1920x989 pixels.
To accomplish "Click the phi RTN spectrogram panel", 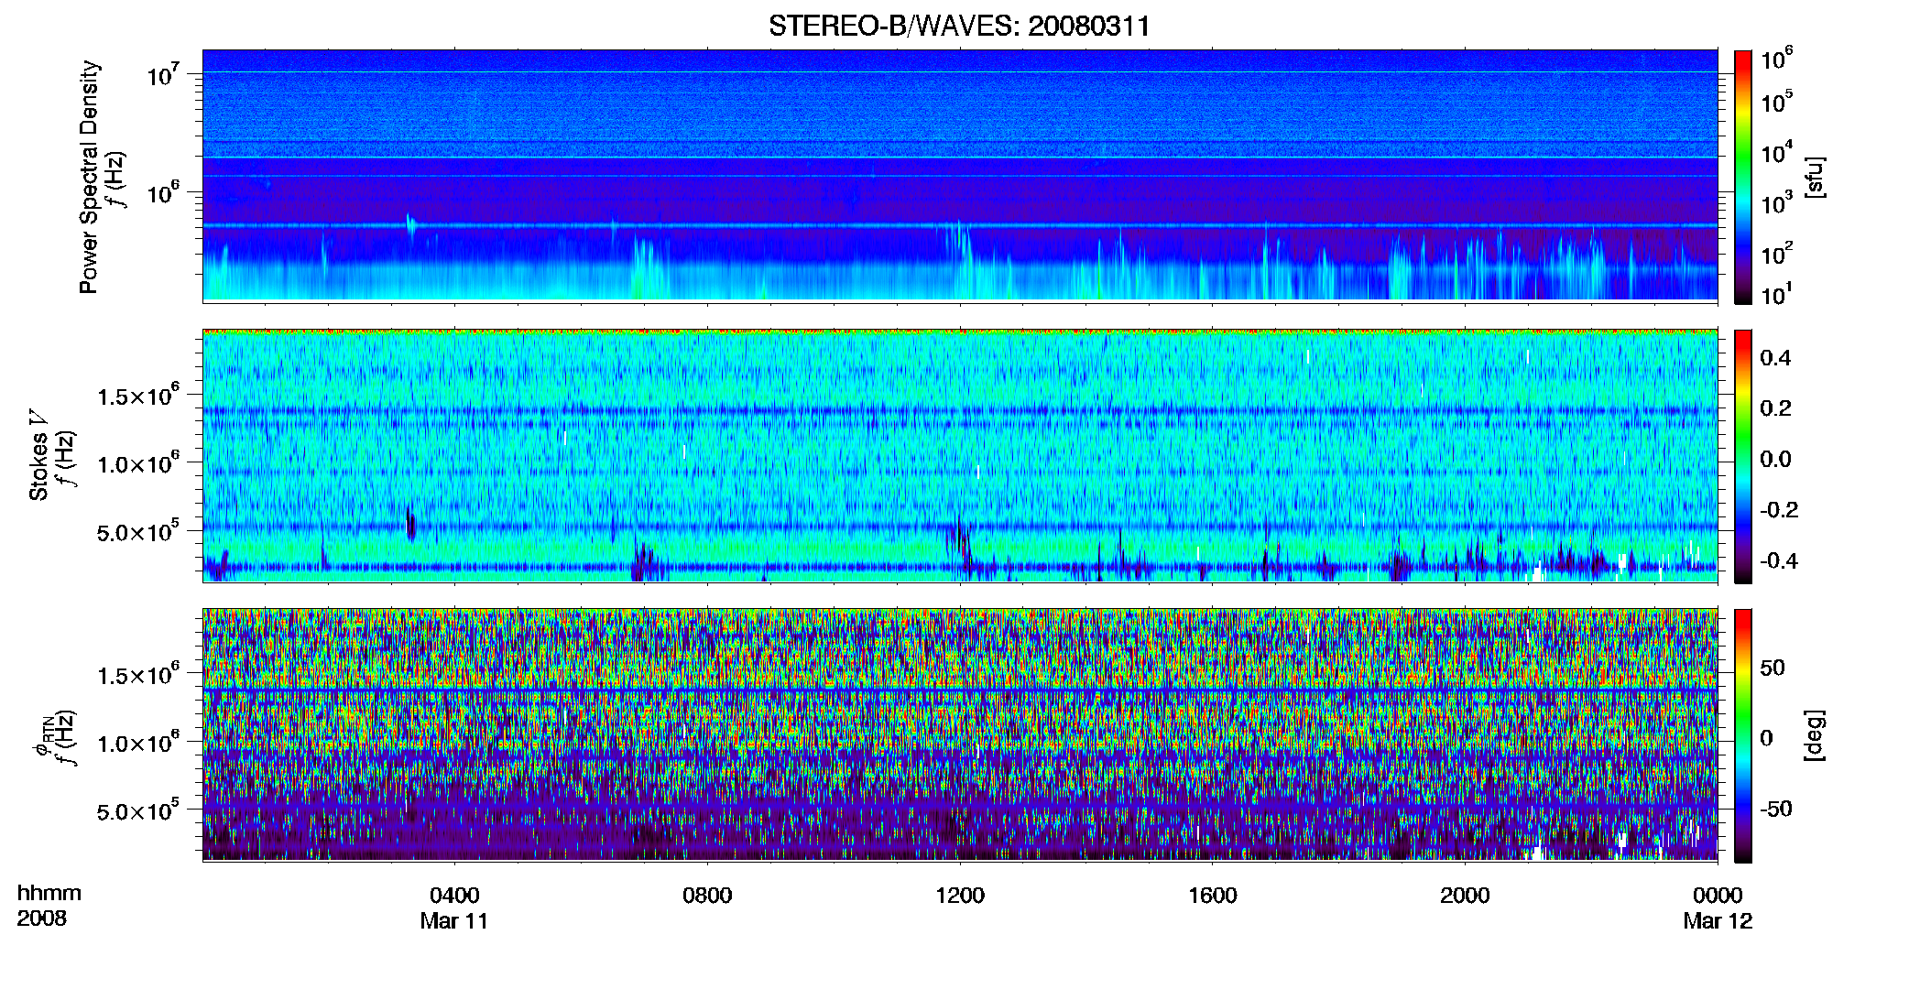I will tap(960, 735).
